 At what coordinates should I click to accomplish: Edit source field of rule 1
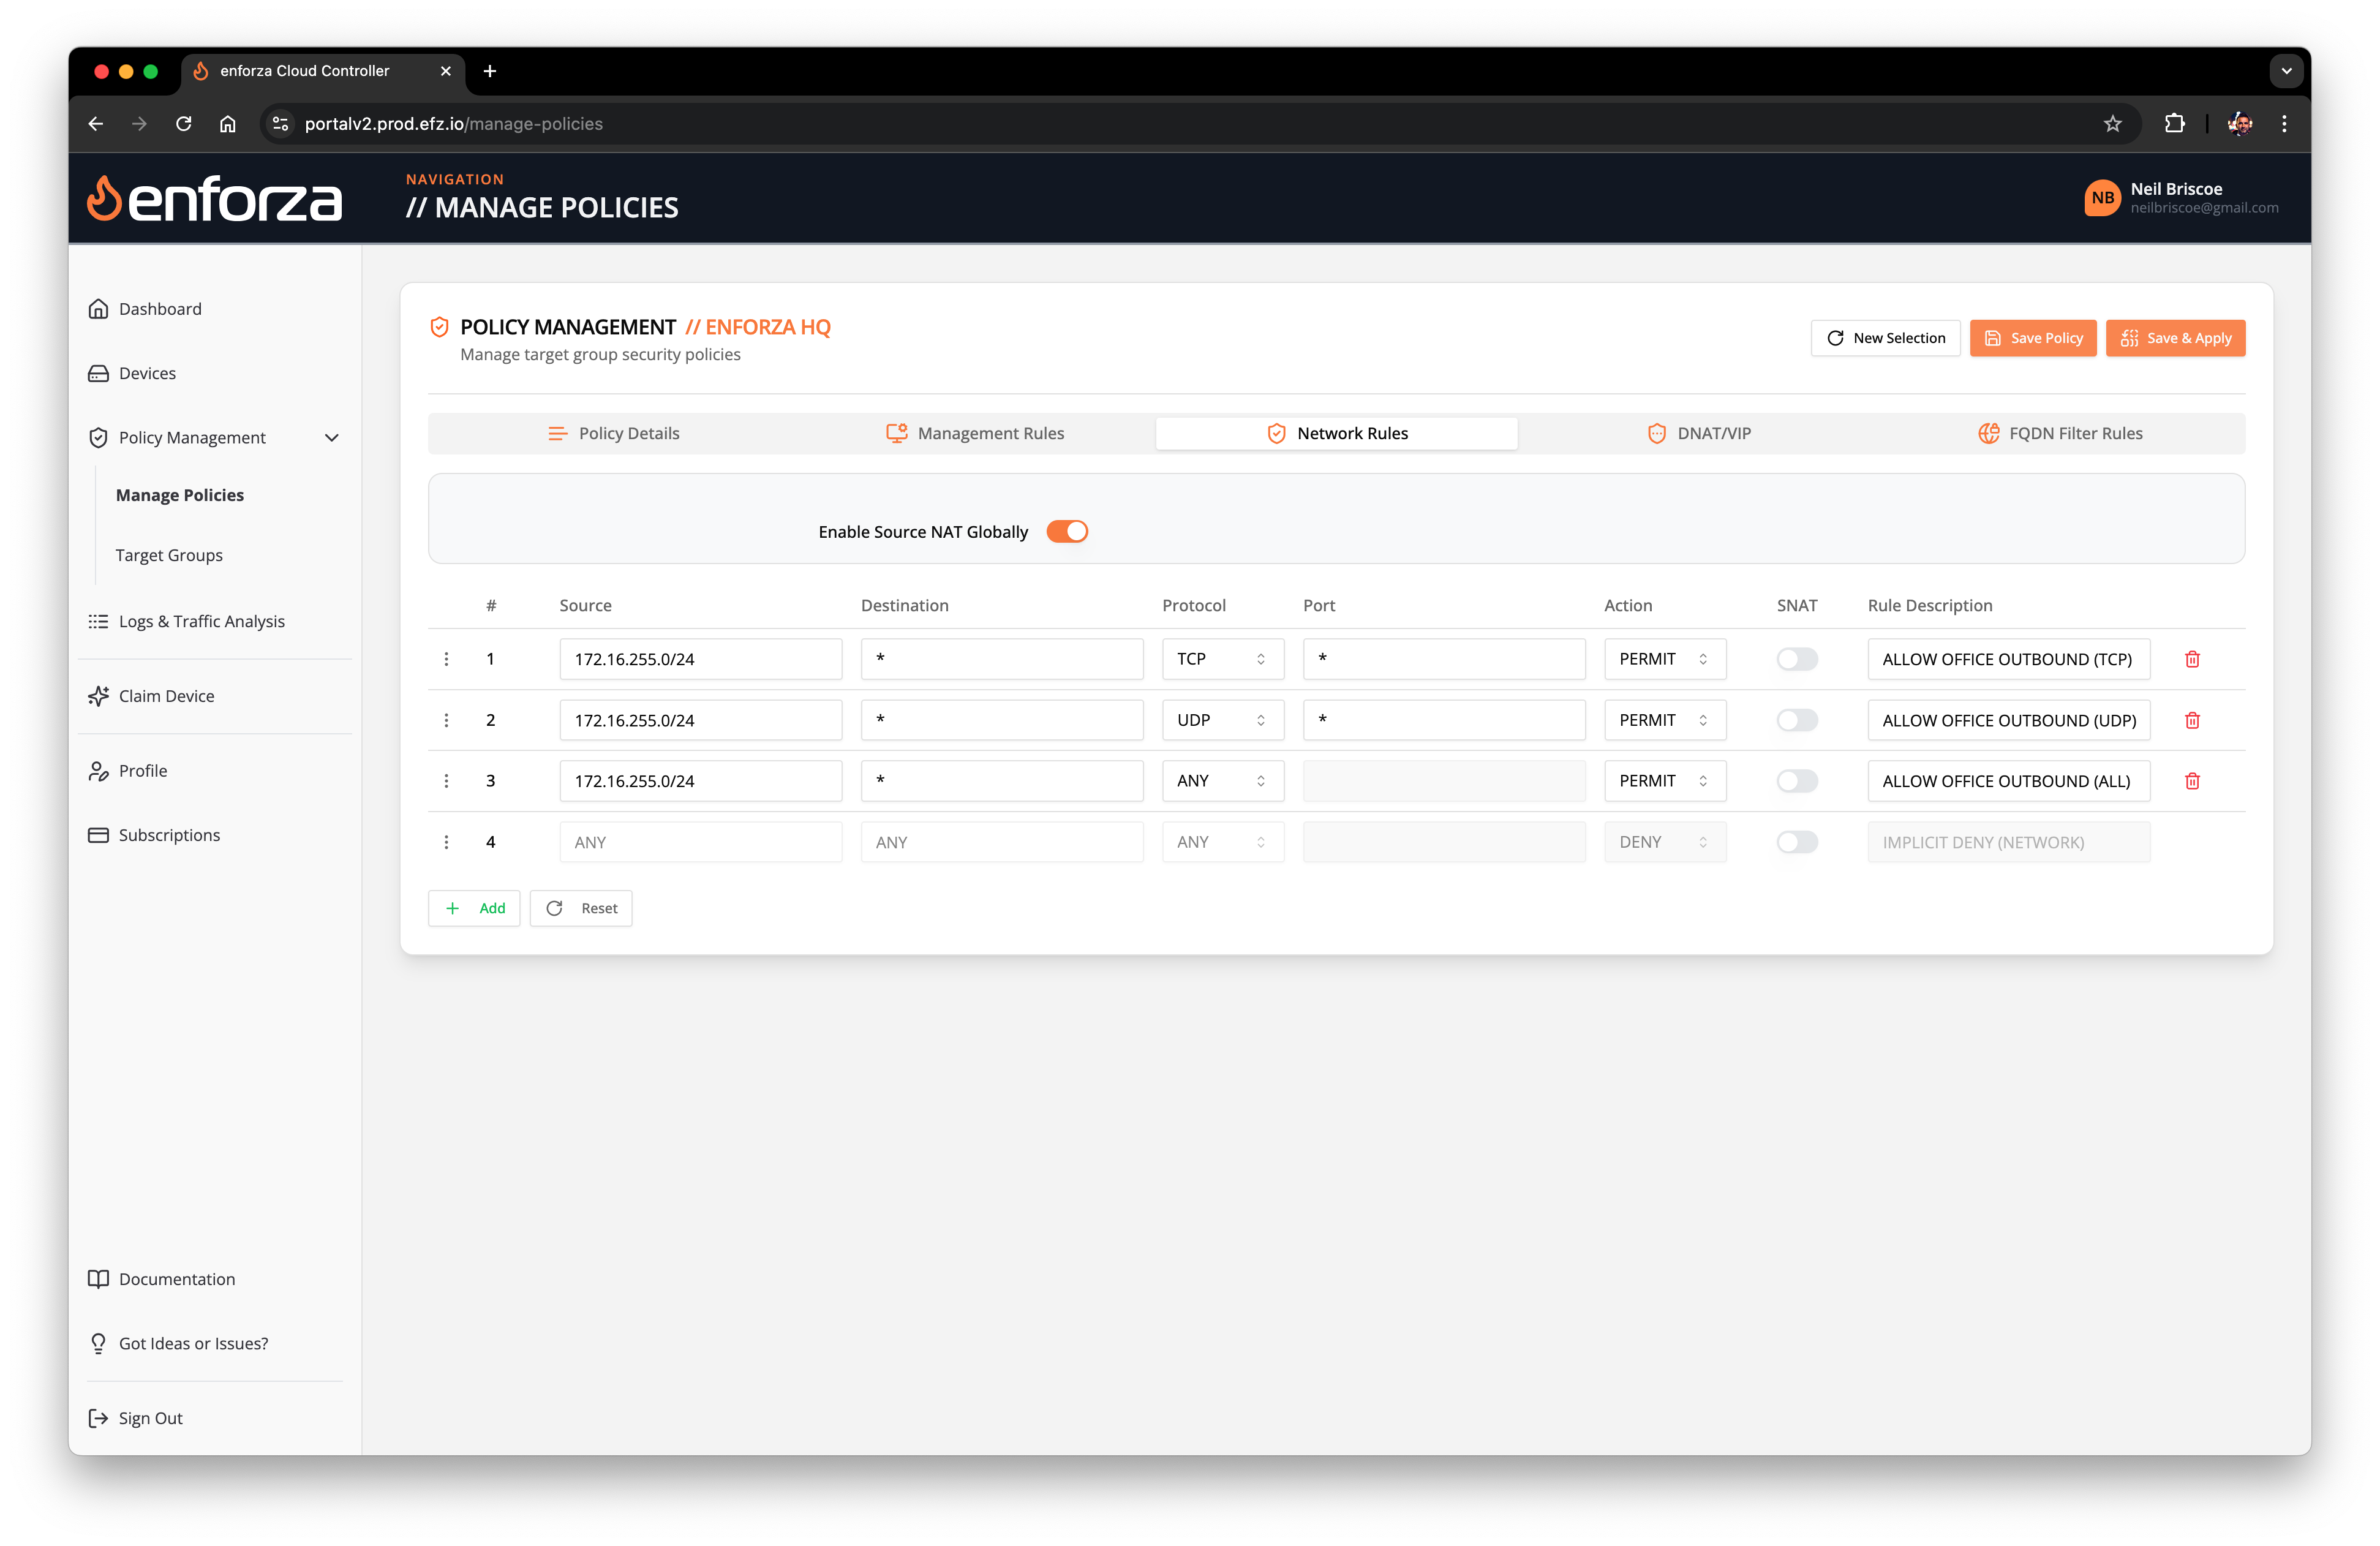tap(701, 659)
